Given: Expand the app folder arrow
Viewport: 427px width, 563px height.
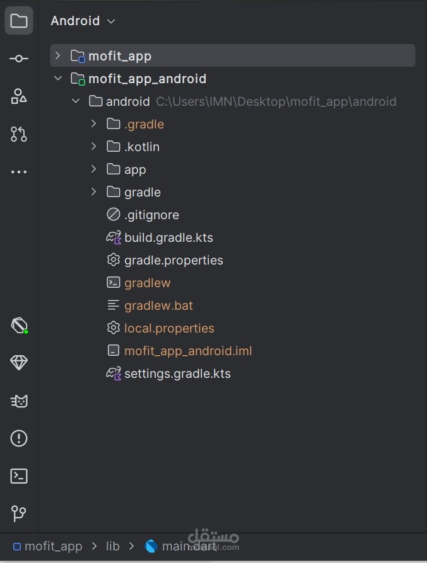Looking at the screenshot, I should [93, 169].
